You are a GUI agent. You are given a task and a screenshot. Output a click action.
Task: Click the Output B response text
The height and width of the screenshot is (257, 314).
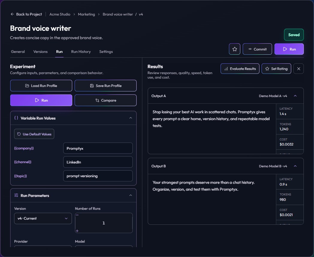(203, 186)
